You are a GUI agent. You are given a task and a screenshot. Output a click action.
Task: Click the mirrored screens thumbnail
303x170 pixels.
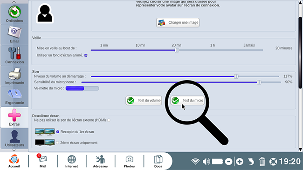(x=45, y=132)
